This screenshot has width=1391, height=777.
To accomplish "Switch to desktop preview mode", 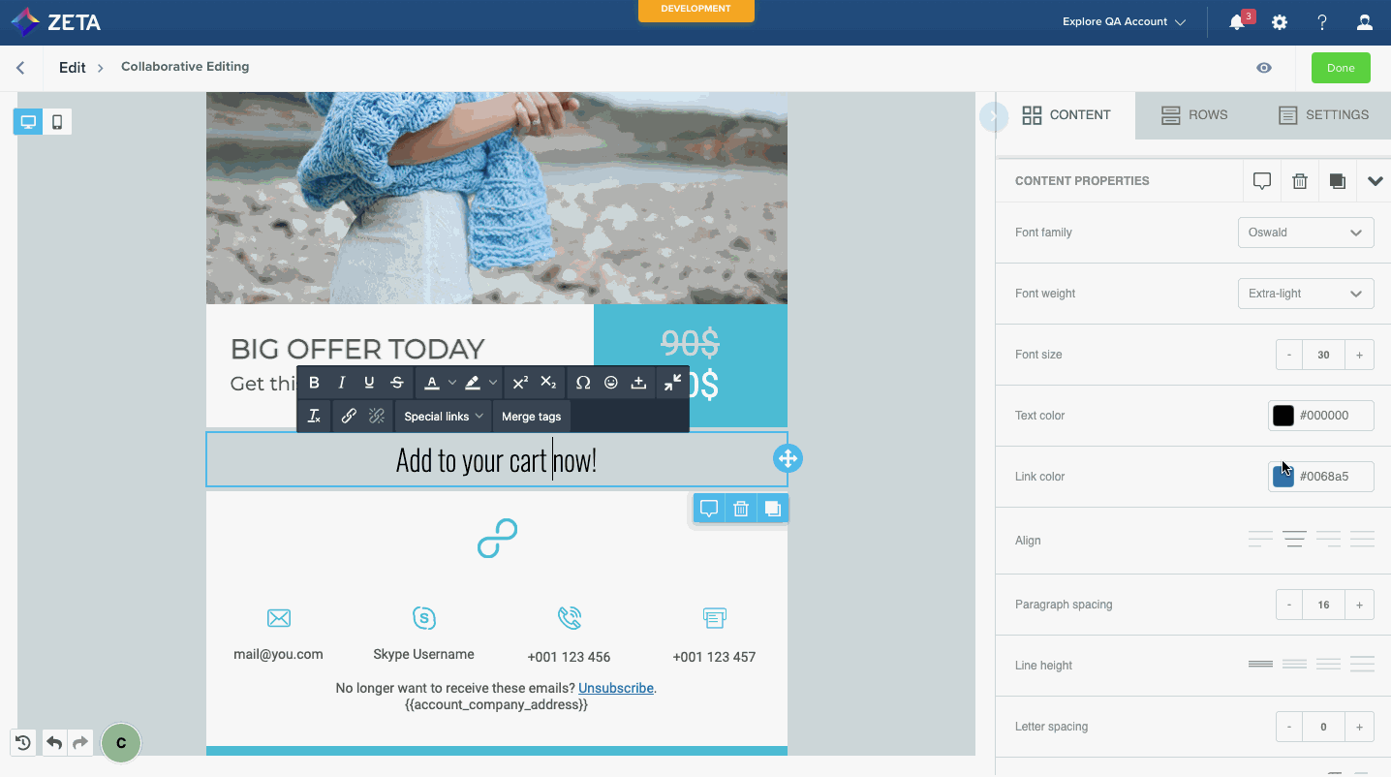I will 28,122.
